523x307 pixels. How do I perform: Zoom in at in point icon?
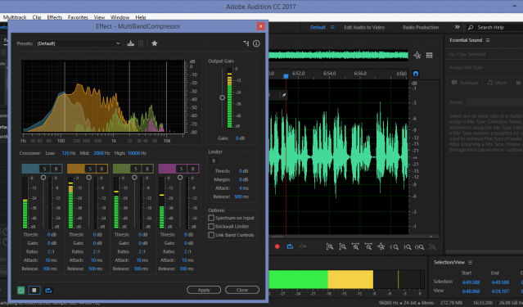click(x=395, y=247)
